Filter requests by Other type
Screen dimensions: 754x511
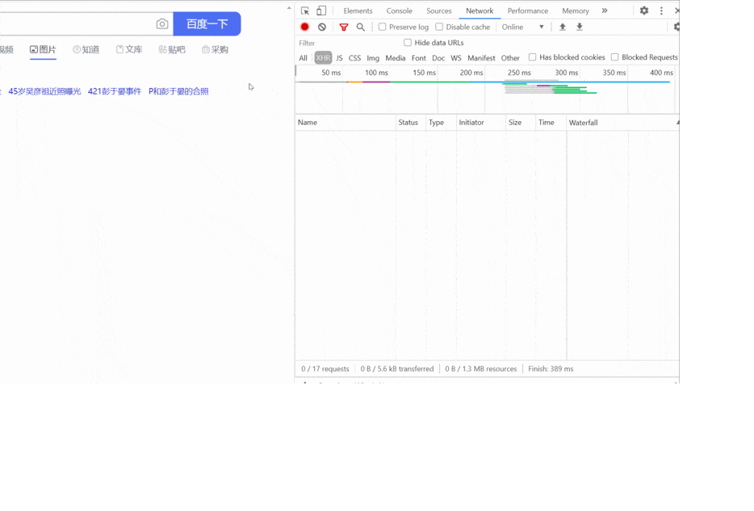[510, 57]
